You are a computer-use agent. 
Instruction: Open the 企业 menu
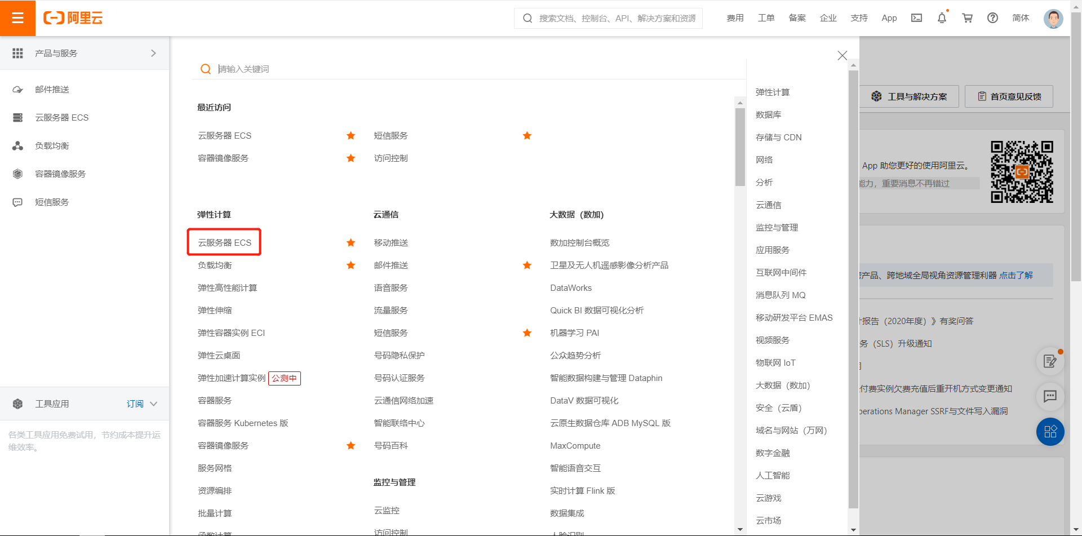point(828,18)
